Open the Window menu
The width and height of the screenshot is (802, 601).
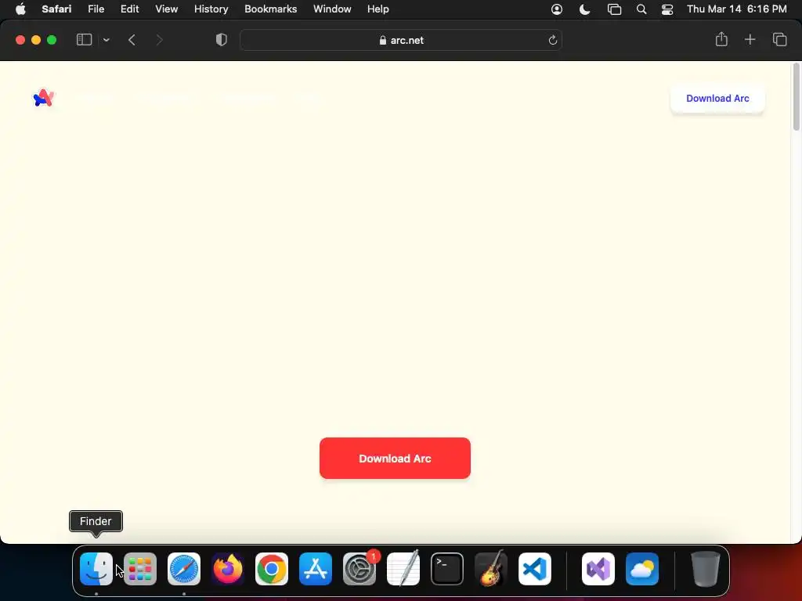click(x=332, y=9)
